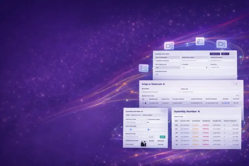Click the floating folder icon left of the panels
This screenshot has width=249, height=166.
143,68
